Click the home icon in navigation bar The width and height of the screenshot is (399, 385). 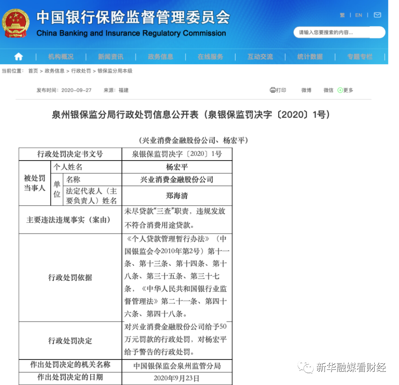click(x=18, y=57)
